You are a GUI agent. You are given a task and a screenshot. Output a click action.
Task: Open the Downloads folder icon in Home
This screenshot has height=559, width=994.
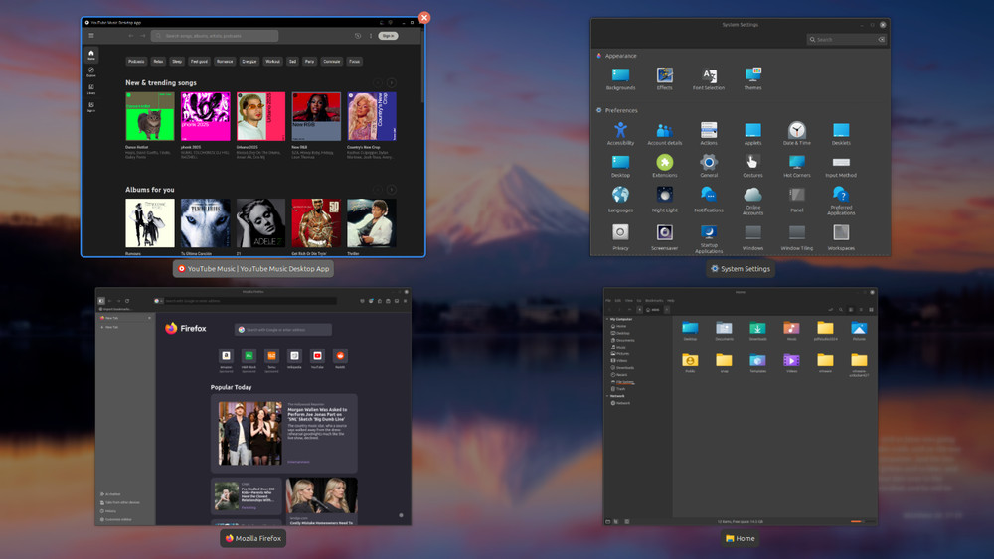tap(757, 329)
